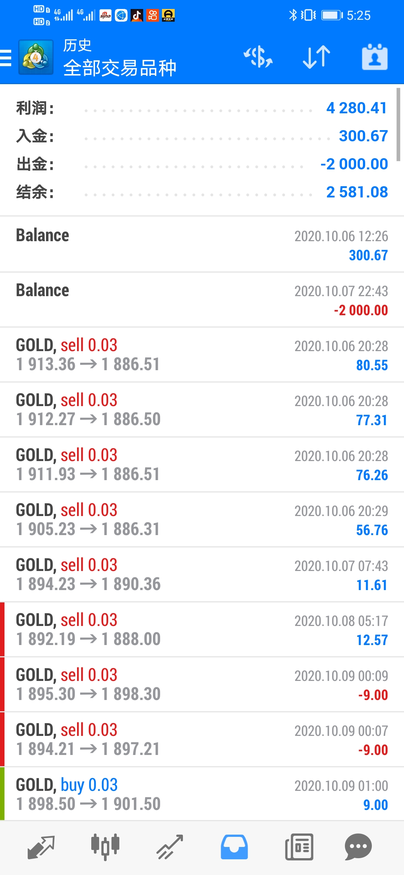Expand the GOLD buy 0.03 trade
Viewport: 404px width, 875px height.
(x=202, y=794)
